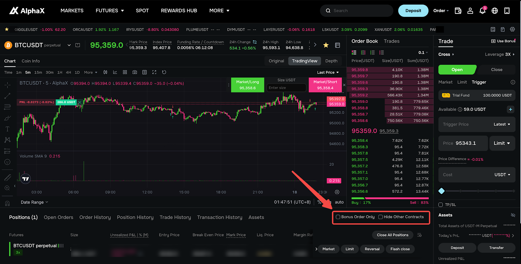Screen dimensions: 521x264
Task: Open mobile app download icon
Action: pos(507,11)
